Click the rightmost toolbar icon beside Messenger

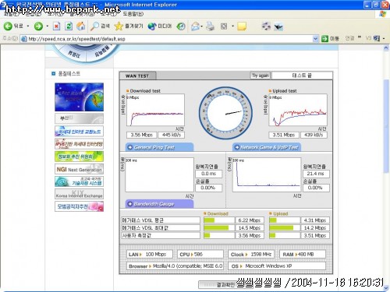278,26
